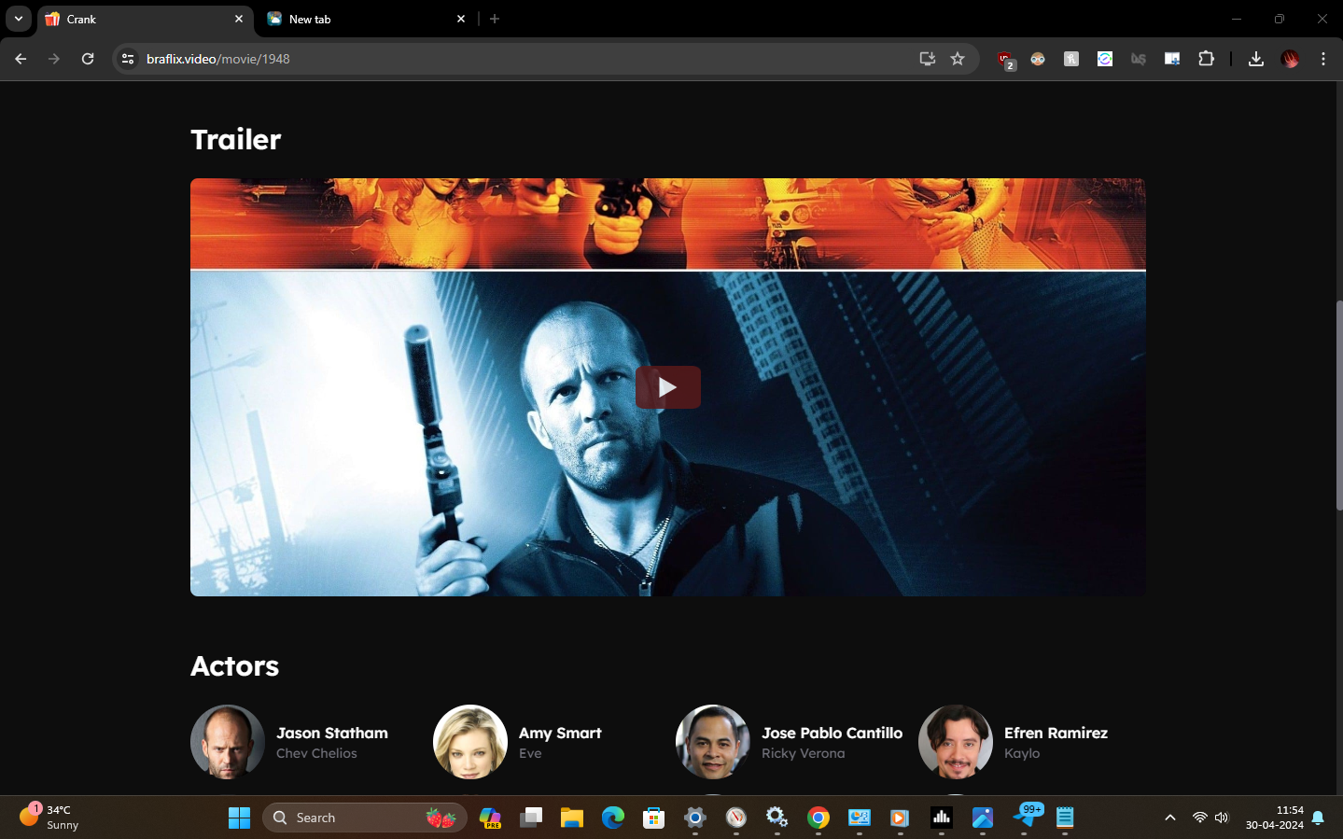Click the page vertical scrollbar thumb
The height and width of the screenshot is (839, 1343).
[x=1339, y=405]
